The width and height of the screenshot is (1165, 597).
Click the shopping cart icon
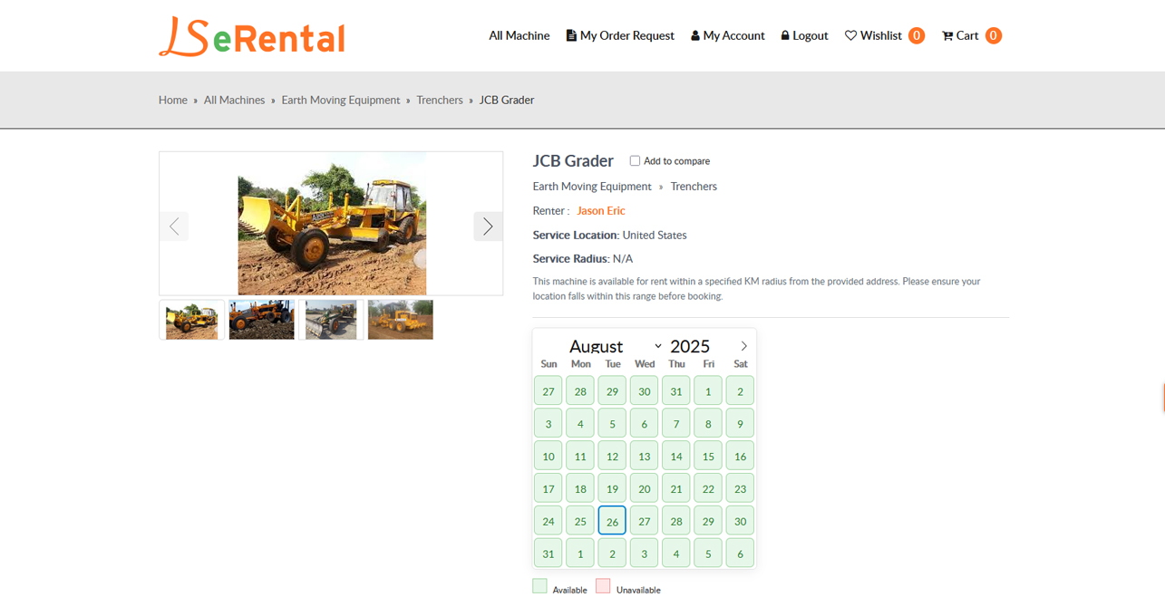coord(947,35)
